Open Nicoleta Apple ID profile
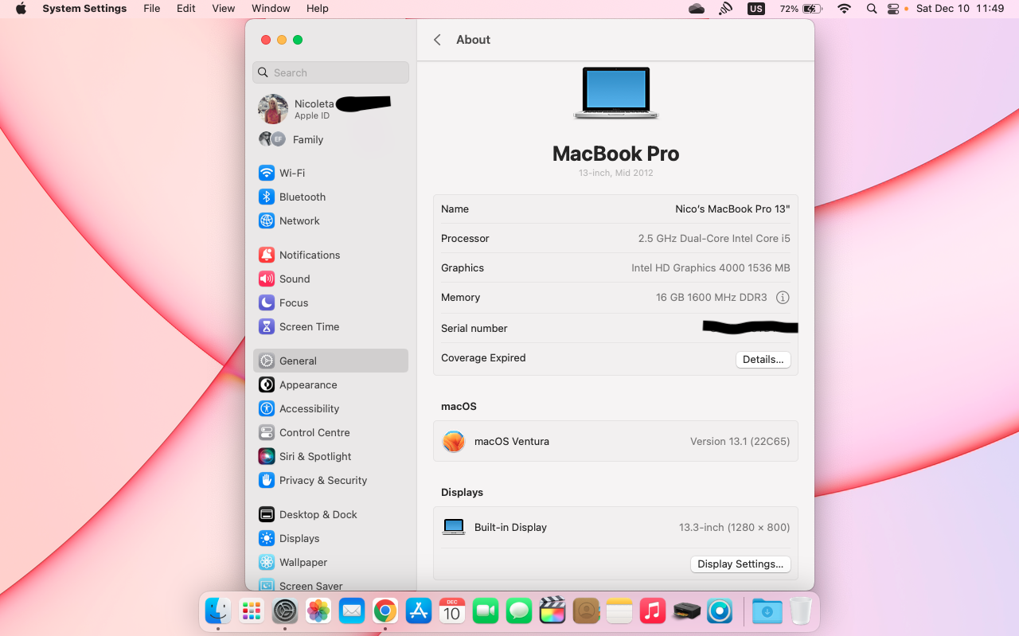 point(330,109)
